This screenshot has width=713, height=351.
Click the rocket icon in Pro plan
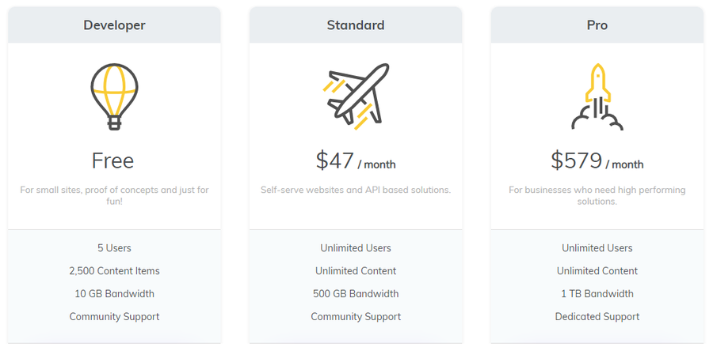pos(597,96)
